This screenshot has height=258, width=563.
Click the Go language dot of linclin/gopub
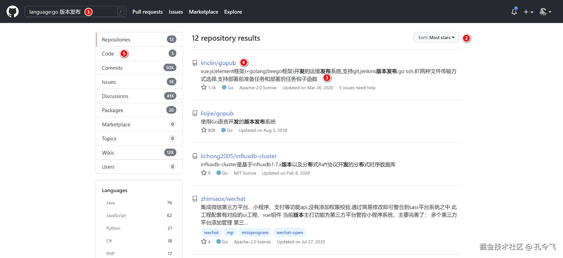[x=224, y=87]
